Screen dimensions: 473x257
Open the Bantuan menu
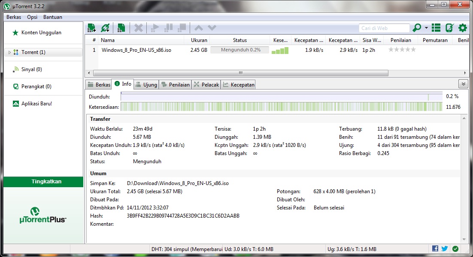(53, 17)
